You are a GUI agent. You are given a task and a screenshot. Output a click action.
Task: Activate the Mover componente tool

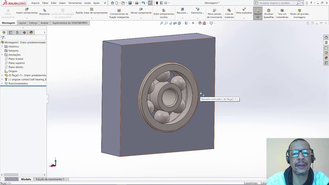(x=141, y=11)
